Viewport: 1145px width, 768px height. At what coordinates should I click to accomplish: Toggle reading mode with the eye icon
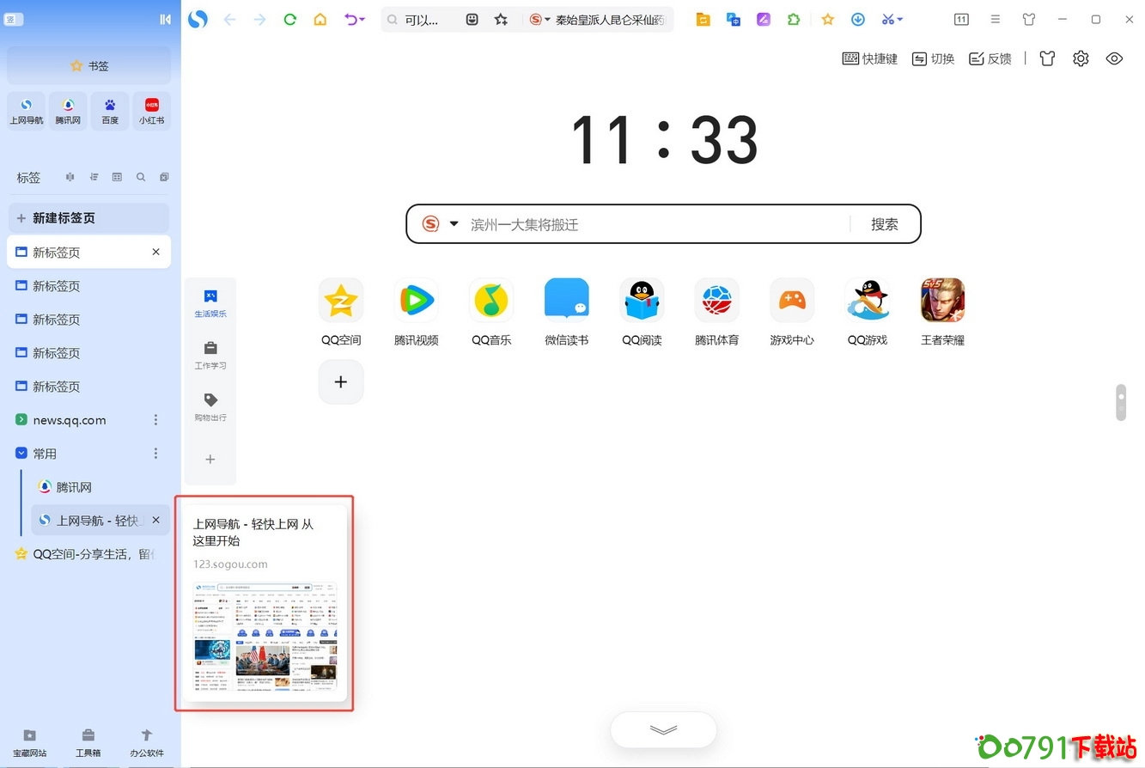(1114, 58)
